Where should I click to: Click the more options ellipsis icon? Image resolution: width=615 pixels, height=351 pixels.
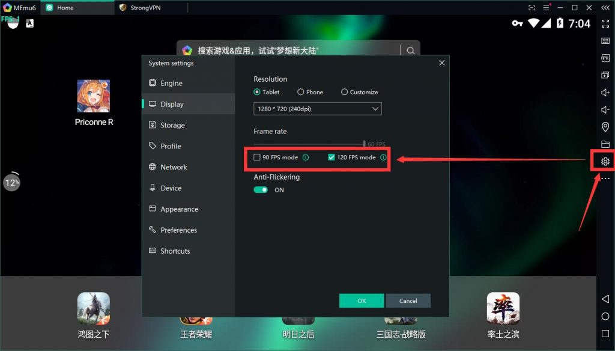click(x=605, y=179)
